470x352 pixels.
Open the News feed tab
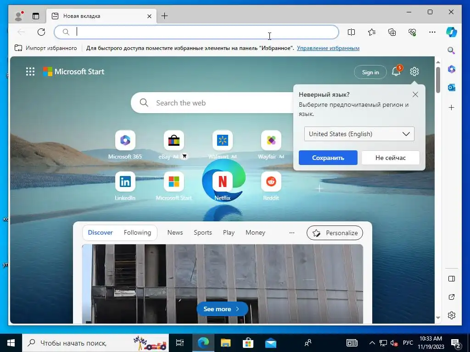(175, 232)
